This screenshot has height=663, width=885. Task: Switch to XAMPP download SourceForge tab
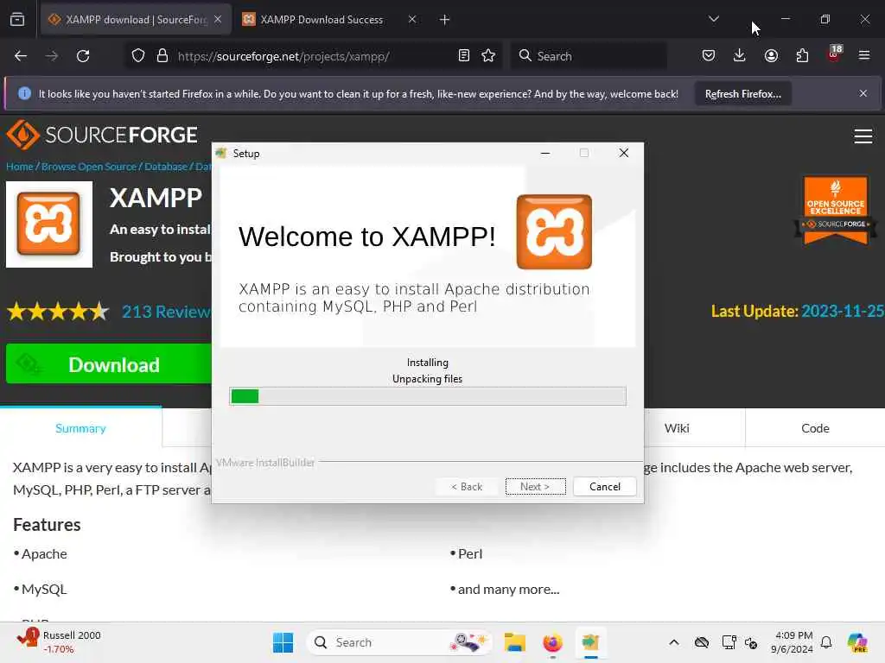pyautogui.click(x=136, y=20)
